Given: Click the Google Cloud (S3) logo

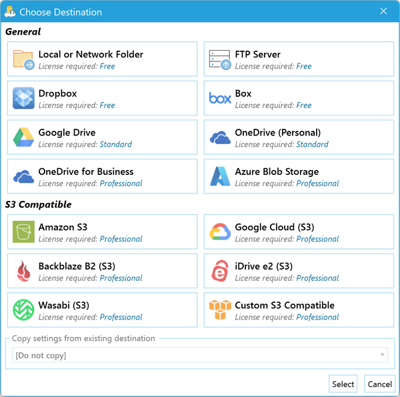Looking at the screenshot, I should tap(220, 232).
